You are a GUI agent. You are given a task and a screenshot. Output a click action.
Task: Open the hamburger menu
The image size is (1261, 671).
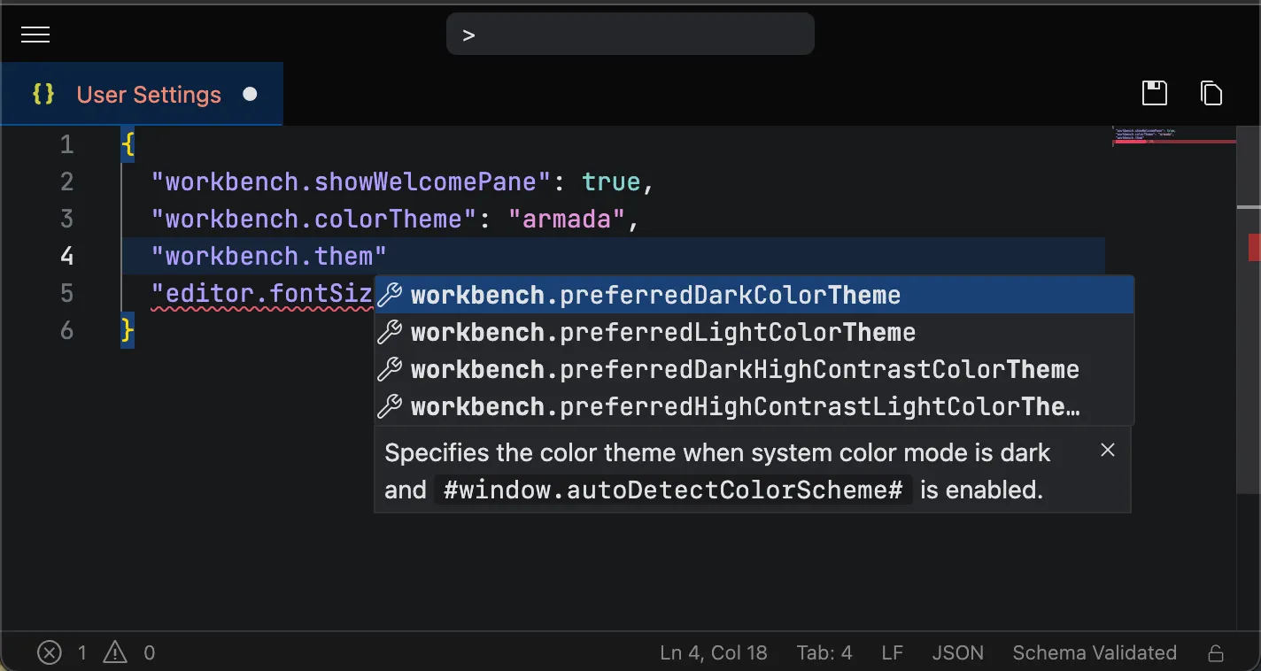tap(35, 35)
